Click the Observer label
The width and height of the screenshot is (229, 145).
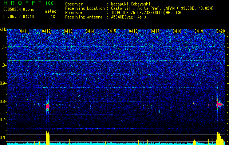[x=74, y=4]
